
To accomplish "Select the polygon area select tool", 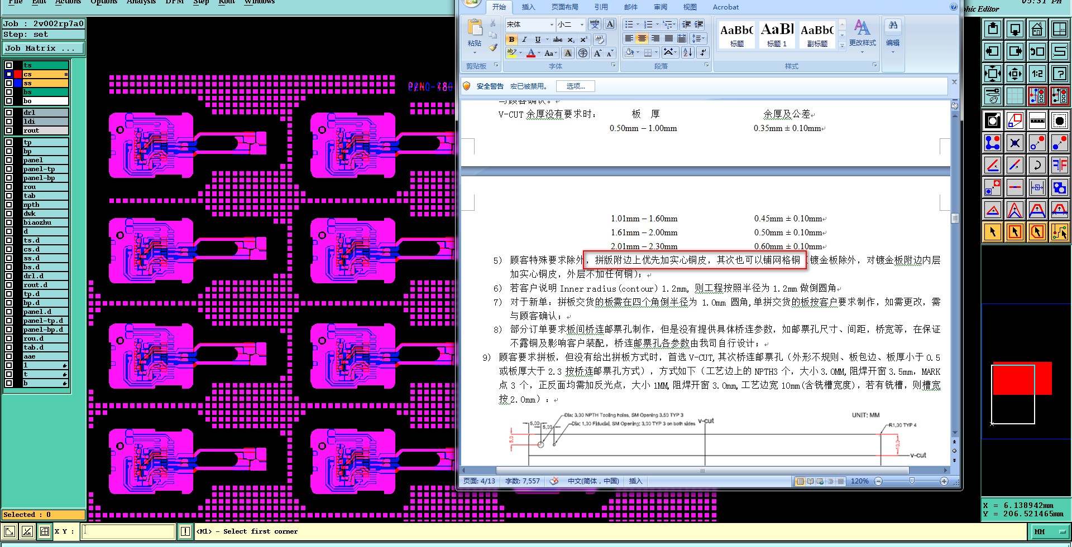I will pos(1037,231).
